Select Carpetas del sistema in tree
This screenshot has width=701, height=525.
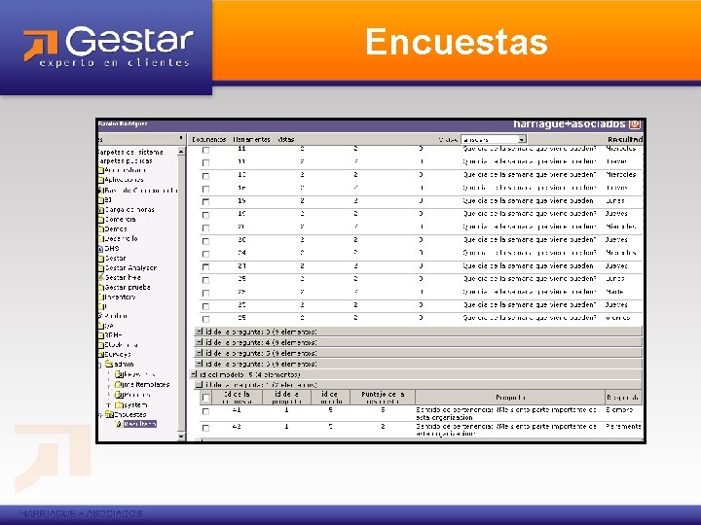130,153
